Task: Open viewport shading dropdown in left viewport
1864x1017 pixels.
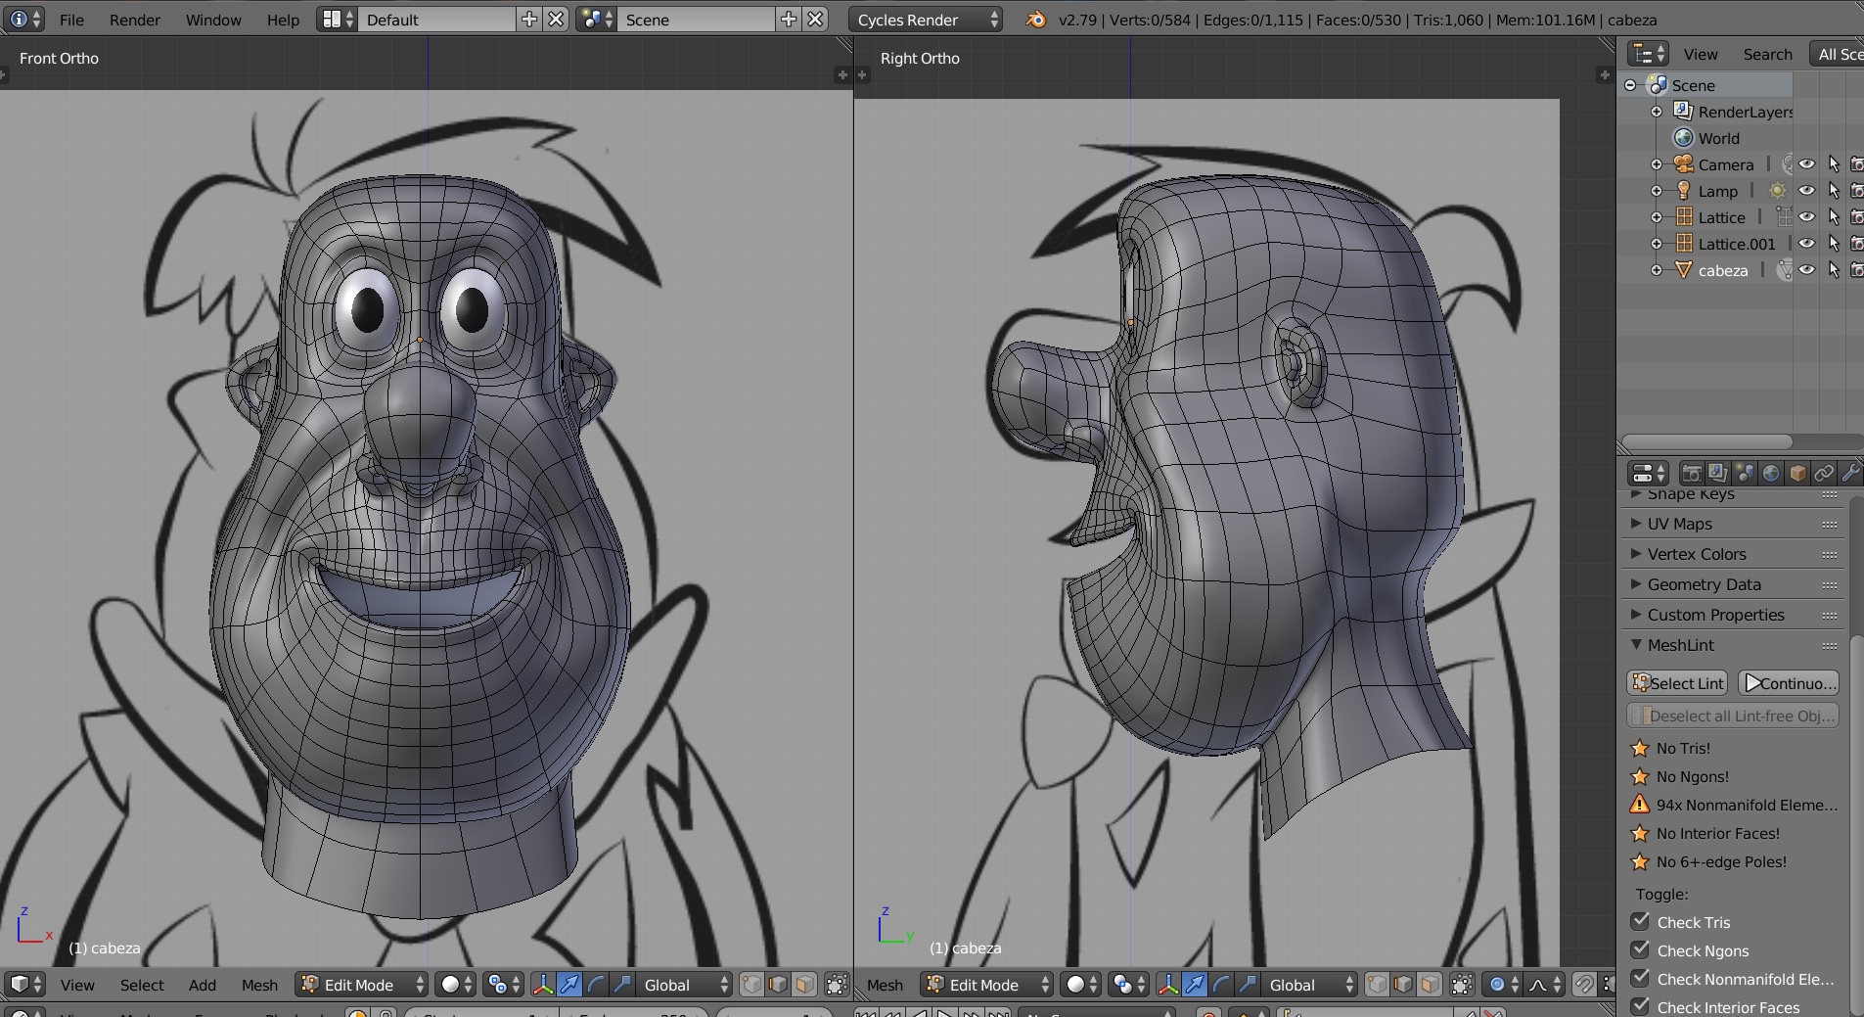Action: (457, 985)
